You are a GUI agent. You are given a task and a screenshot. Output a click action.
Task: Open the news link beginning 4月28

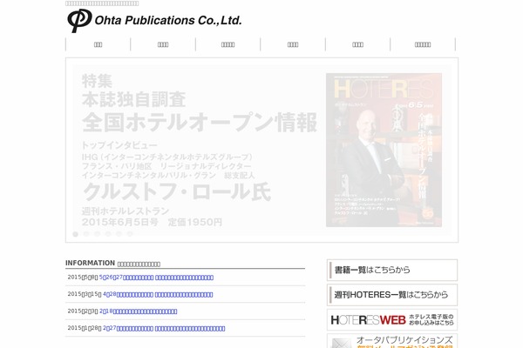(x=128, y=294)
